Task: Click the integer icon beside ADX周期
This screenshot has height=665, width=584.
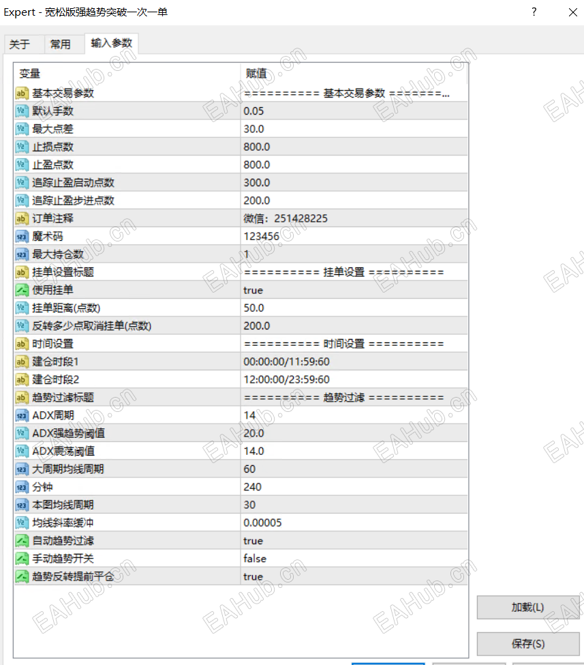Action: pos(21,415)
